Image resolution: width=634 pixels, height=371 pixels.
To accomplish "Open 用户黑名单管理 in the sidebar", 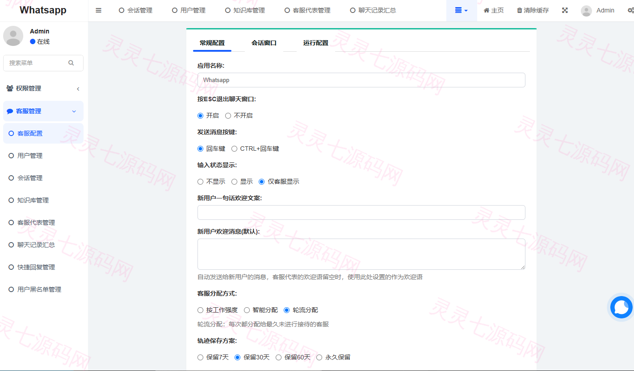I will point(43,289).
